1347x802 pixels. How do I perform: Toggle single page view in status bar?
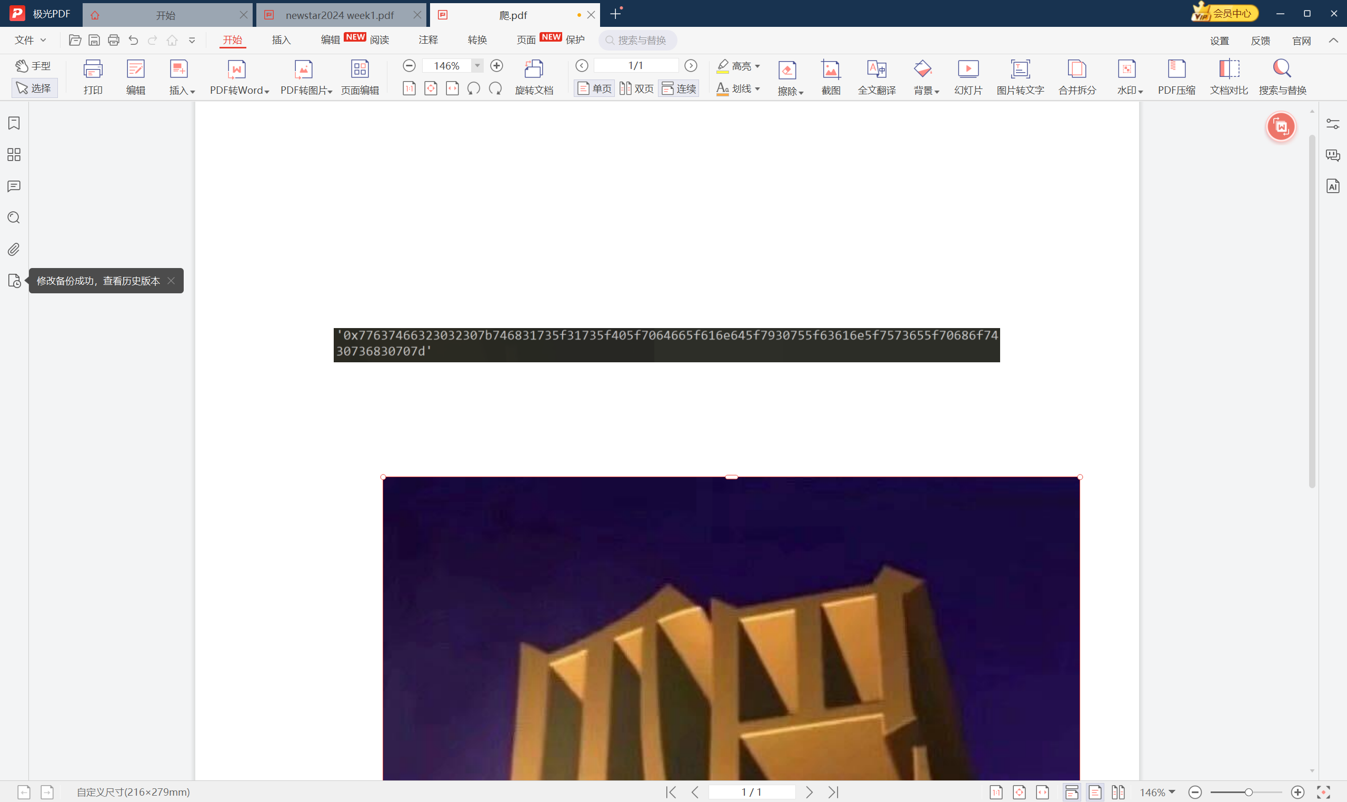[1095, 793]
